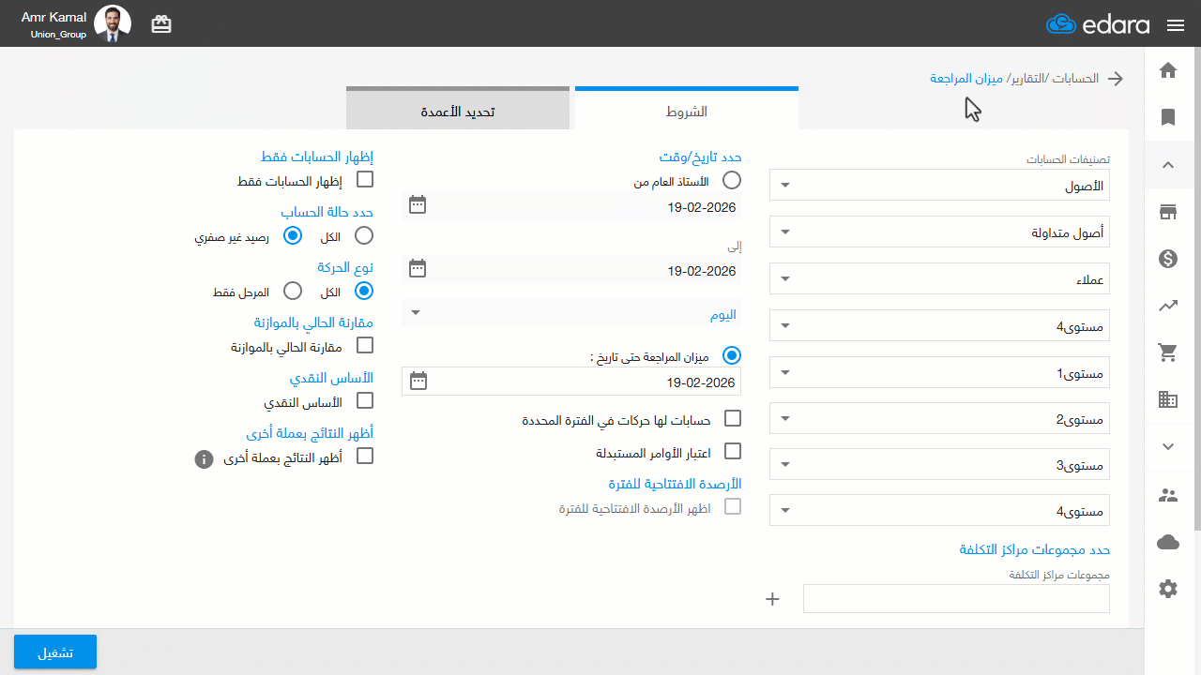The width and height of the screenshot is (1201, 675).
Task: Open the trending chart icon in sidebar
Action: pos(1168,306)
